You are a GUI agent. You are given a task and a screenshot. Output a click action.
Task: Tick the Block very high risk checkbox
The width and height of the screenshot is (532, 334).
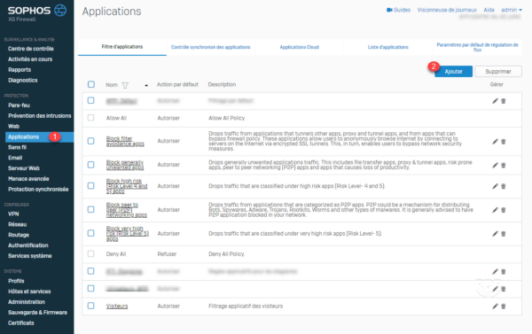[x=91, y=233]
